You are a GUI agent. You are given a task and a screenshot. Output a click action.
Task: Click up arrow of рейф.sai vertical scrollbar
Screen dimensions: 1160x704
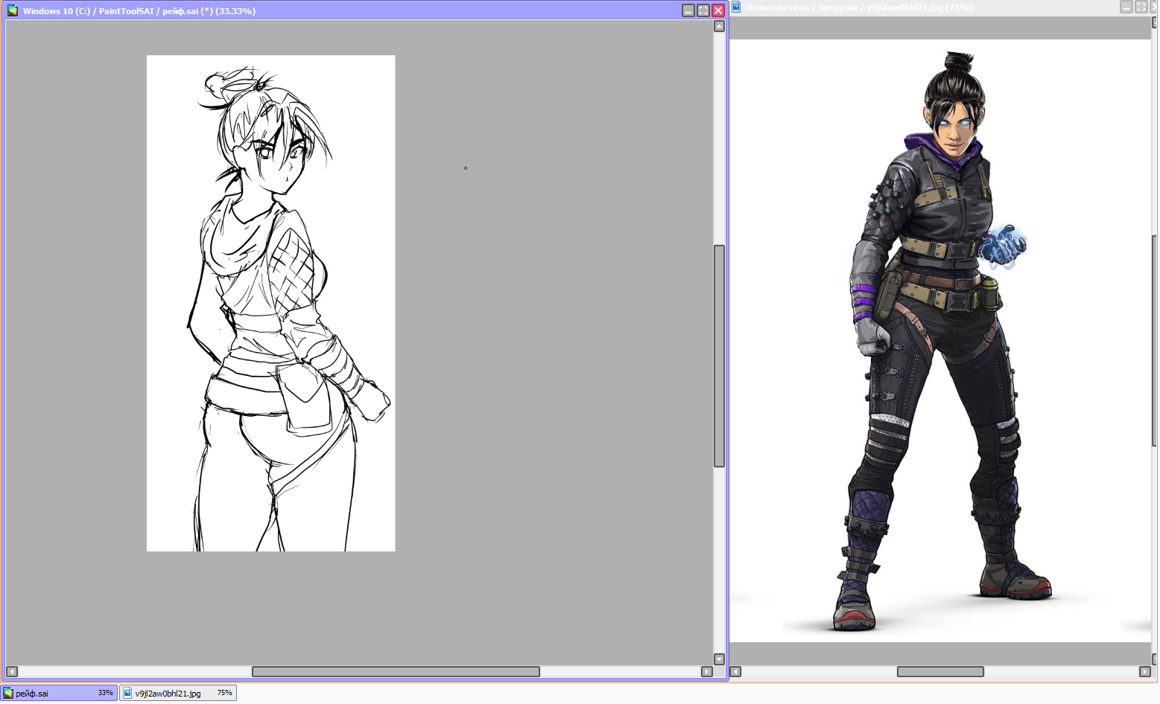719,26
